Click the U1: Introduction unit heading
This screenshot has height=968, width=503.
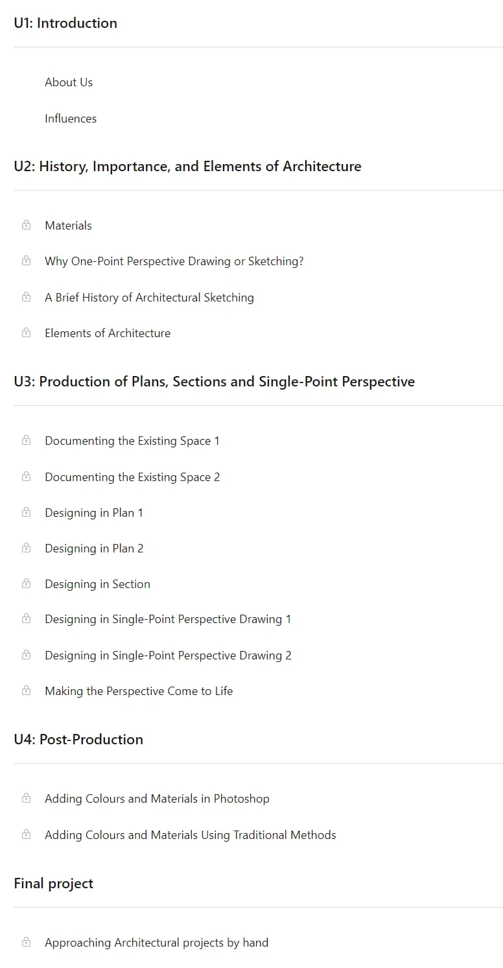[65, 23]
